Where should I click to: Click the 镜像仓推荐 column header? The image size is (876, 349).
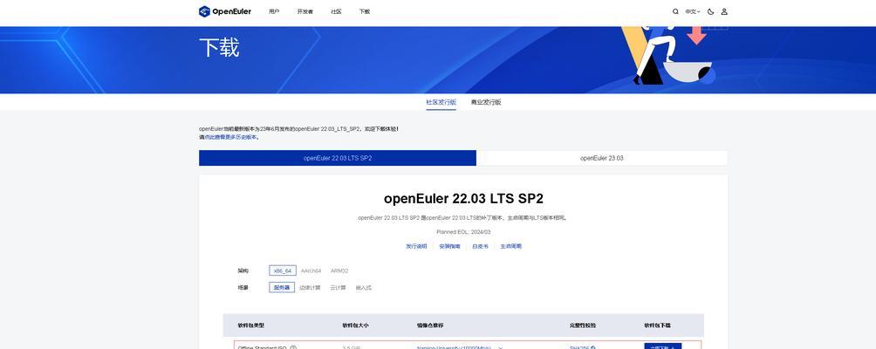click(430, 325)
